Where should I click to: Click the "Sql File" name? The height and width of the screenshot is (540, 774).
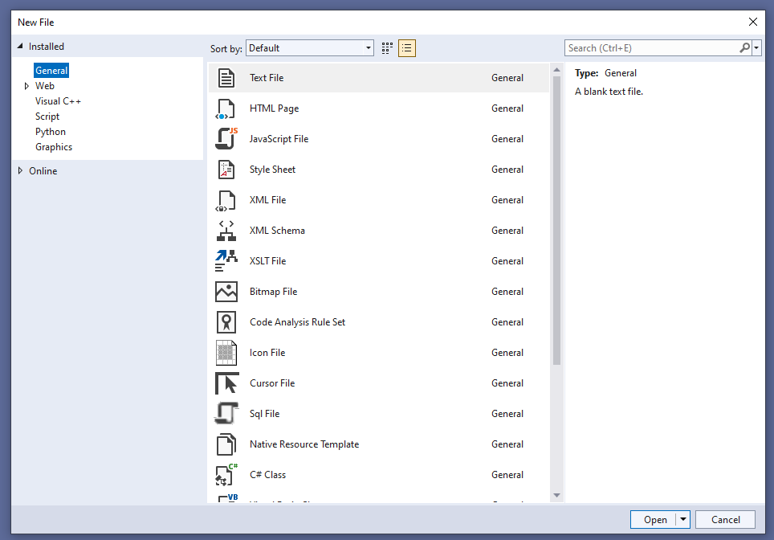(x=265, y=414)
